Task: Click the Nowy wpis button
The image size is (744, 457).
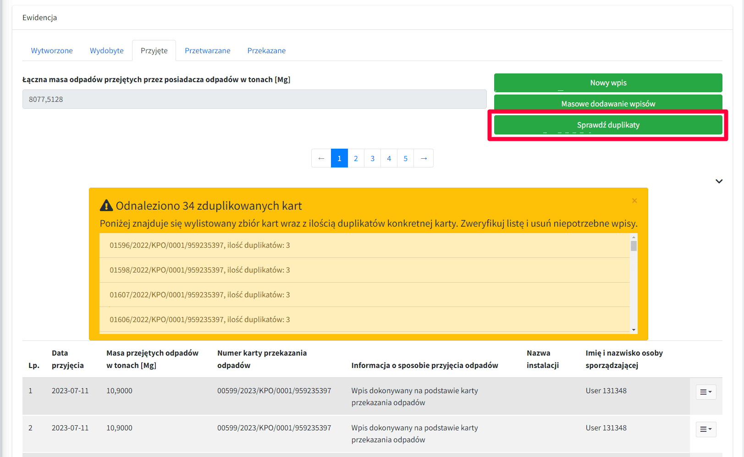Action: coord(608,83)
